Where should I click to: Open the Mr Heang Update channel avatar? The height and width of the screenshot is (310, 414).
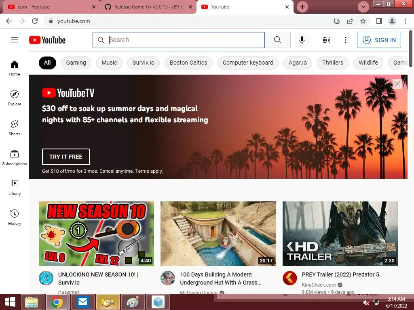click(168, 278)
